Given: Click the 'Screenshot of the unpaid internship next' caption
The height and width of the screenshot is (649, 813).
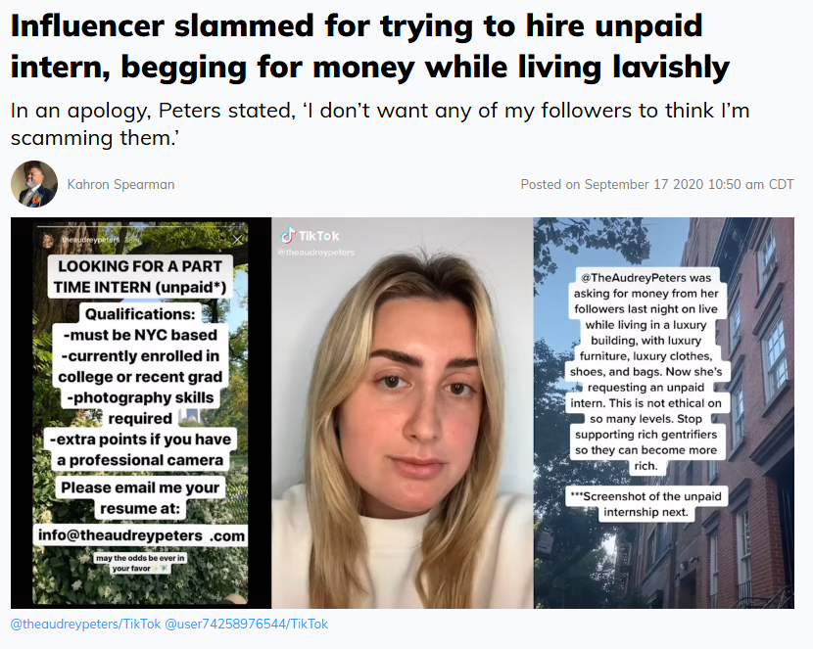Looking at the screenshot, I should [646, 504].
